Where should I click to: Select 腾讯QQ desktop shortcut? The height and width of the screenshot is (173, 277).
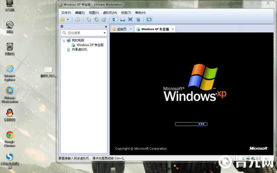(10, 115)
